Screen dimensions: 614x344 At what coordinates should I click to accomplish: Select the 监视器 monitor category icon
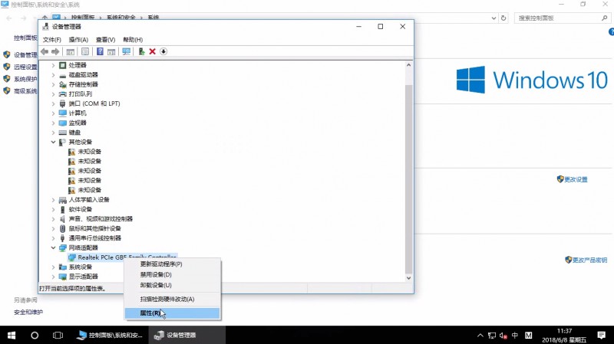[62, 123]
